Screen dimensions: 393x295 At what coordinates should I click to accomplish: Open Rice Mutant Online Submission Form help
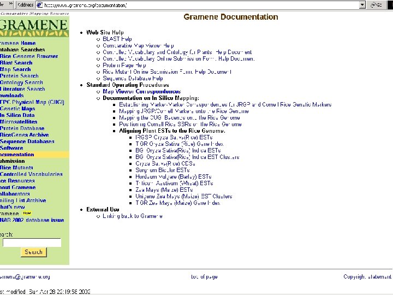167,72
